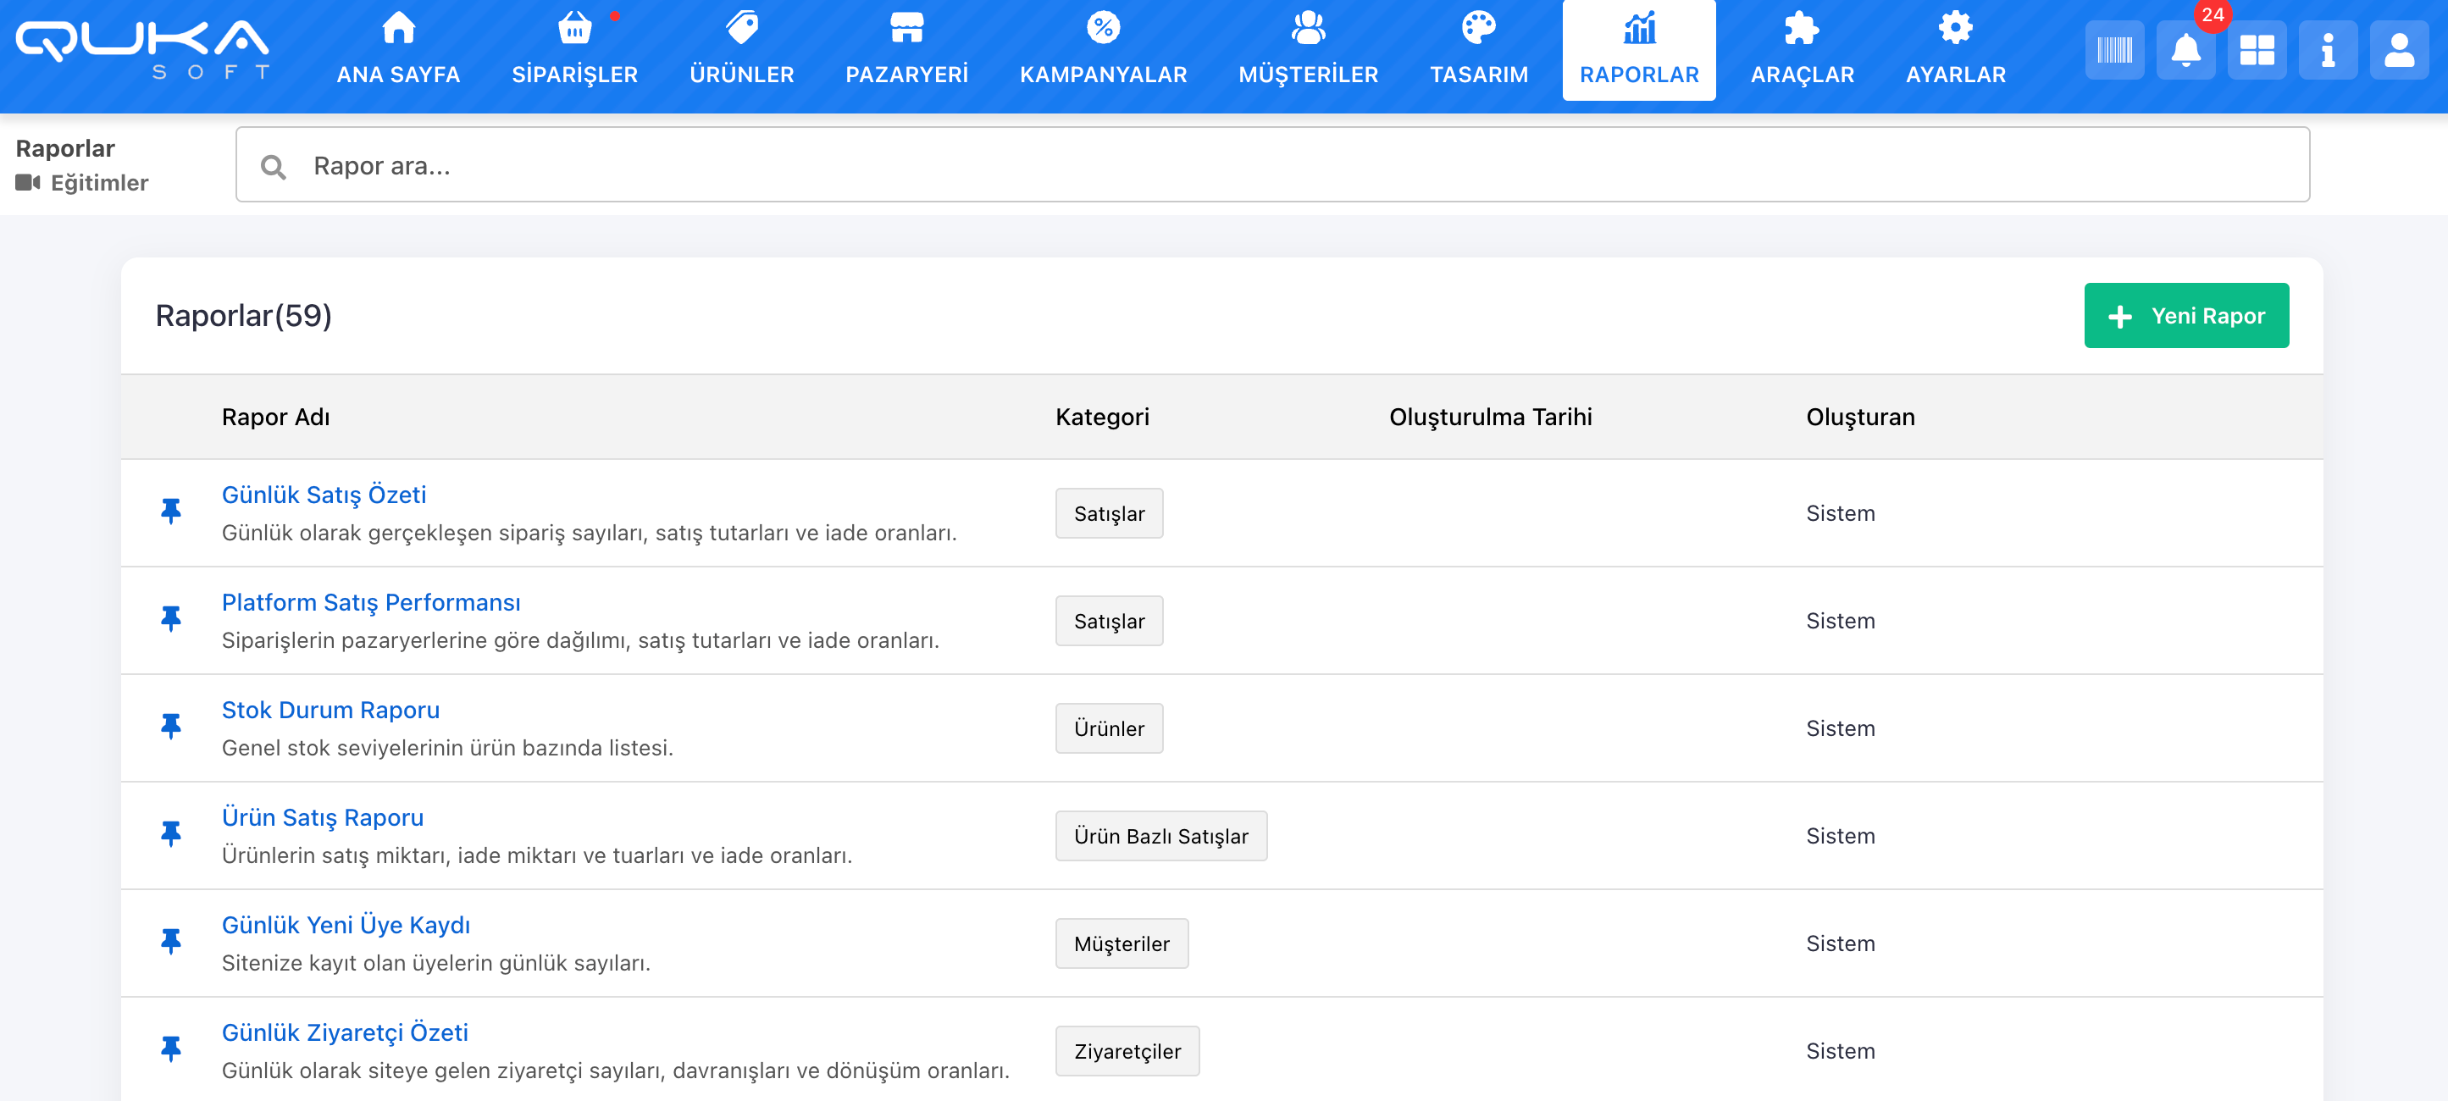Open Platform Satış Performansı report link
2448x1101 pixels.
pos(371,602)
